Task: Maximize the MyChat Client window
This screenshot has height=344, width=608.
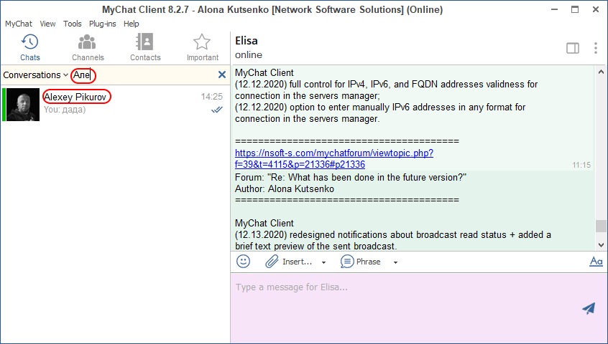Action: pos(575,9)
